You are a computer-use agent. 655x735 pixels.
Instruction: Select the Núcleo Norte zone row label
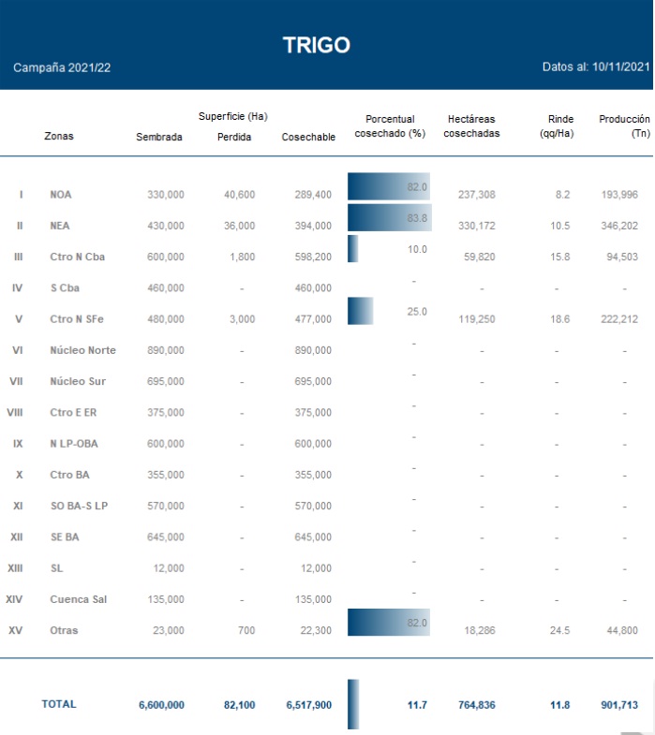click(x=82, y=350)
